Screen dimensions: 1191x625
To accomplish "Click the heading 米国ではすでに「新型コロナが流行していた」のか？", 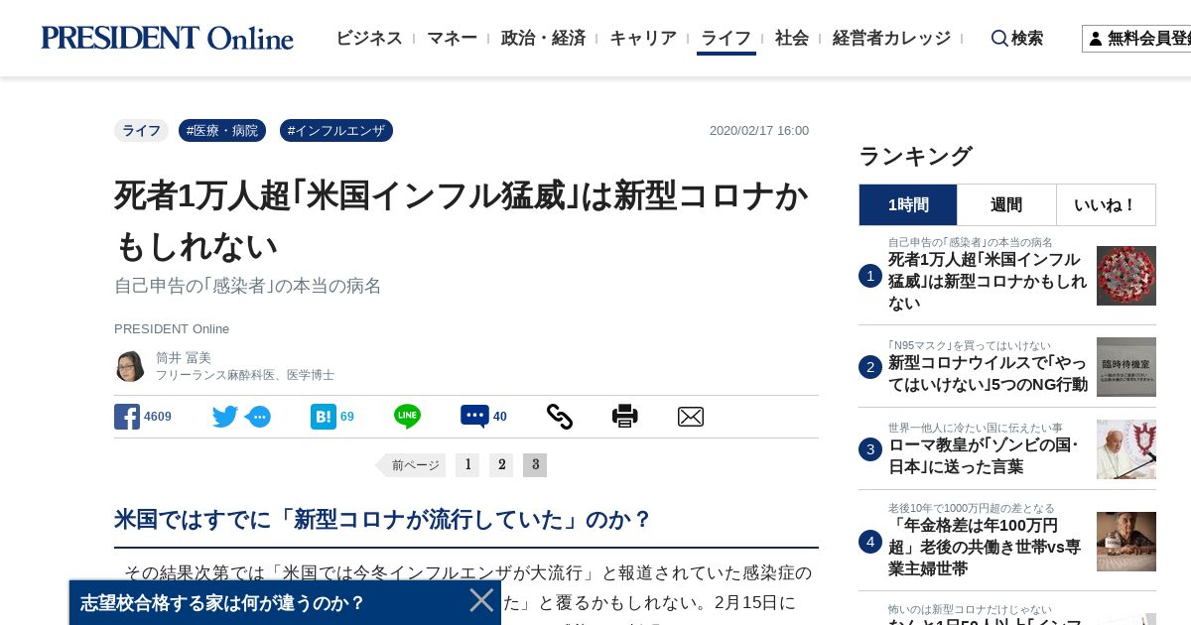I will [383, 519].
